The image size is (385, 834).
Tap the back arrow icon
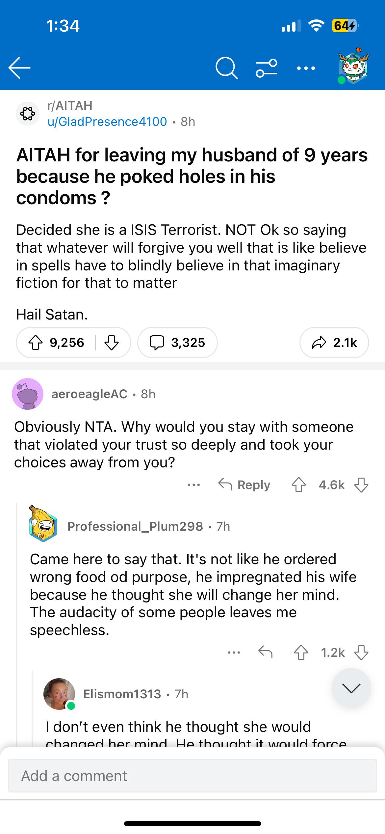point(19,68)
